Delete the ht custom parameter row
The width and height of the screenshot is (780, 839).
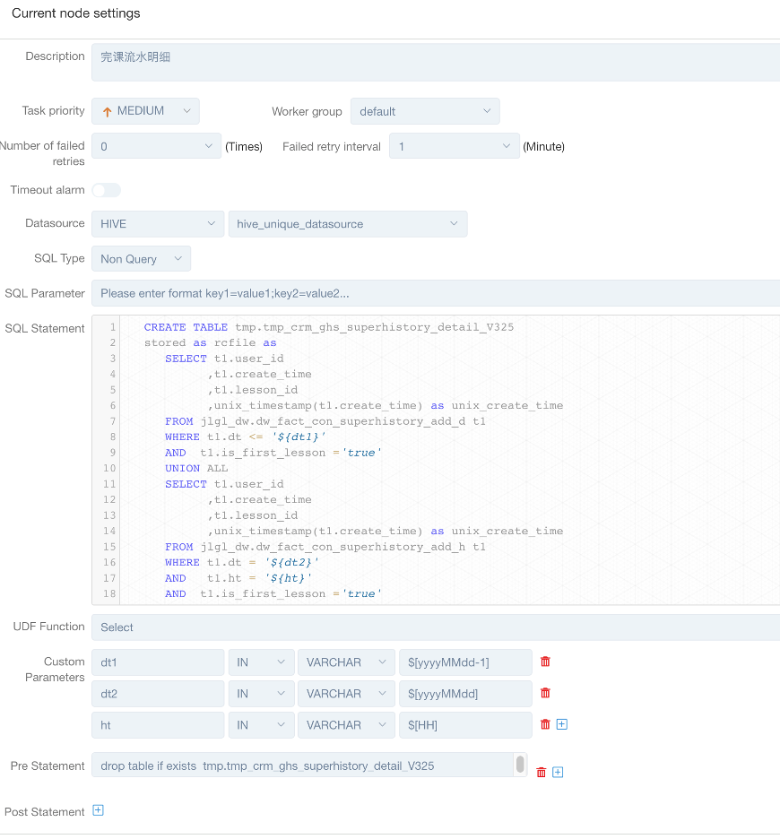point(545,724)
